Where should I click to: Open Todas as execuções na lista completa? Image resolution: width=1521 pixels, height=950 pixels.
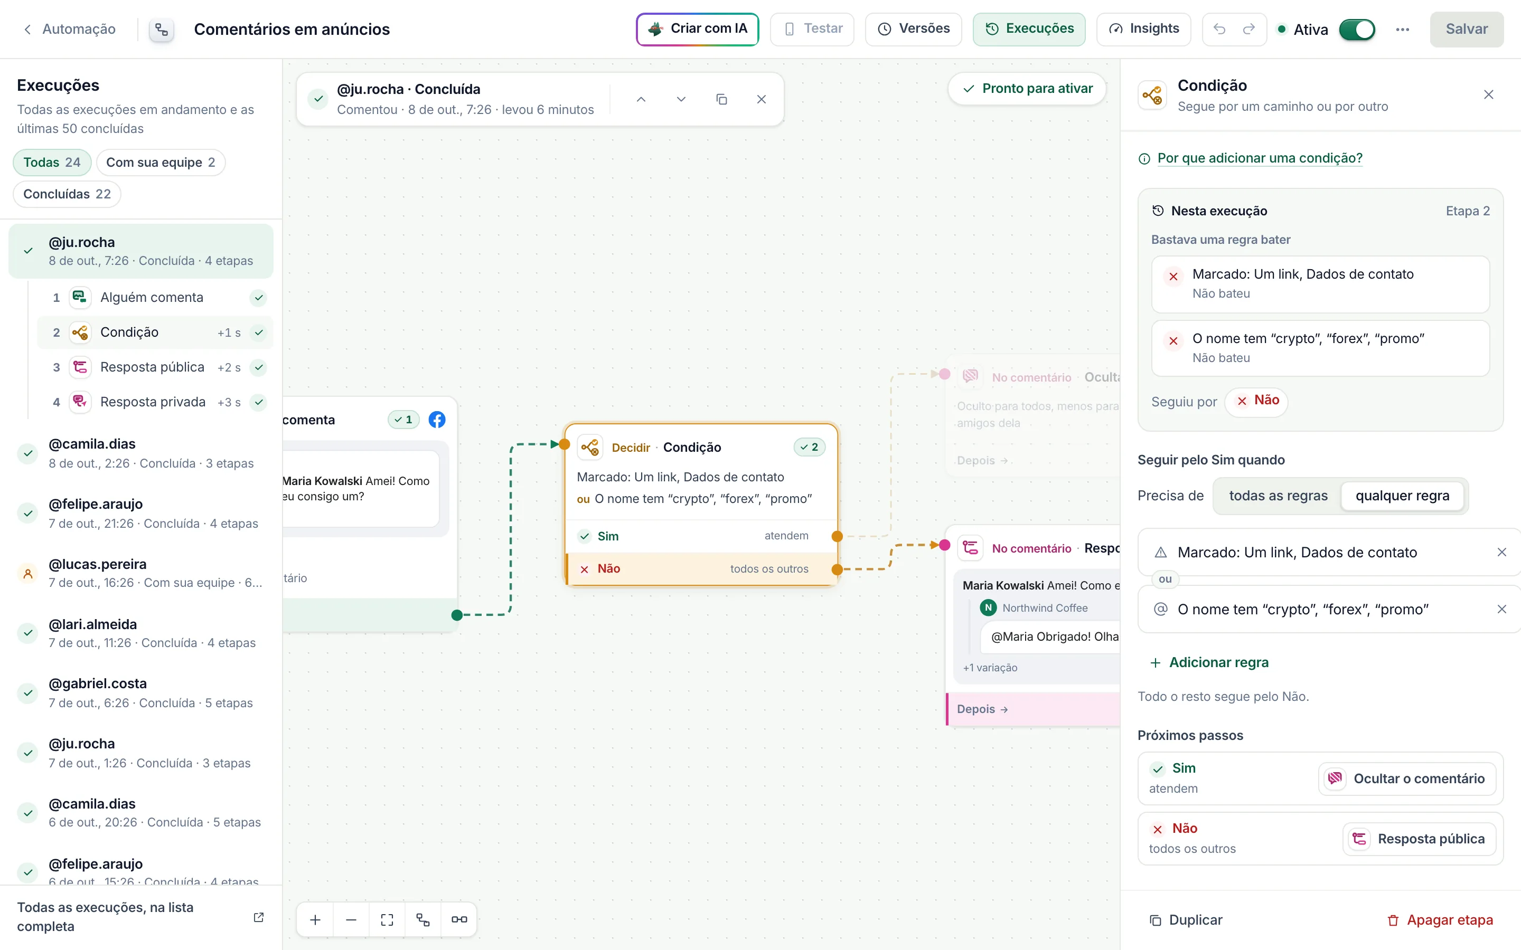141,917
